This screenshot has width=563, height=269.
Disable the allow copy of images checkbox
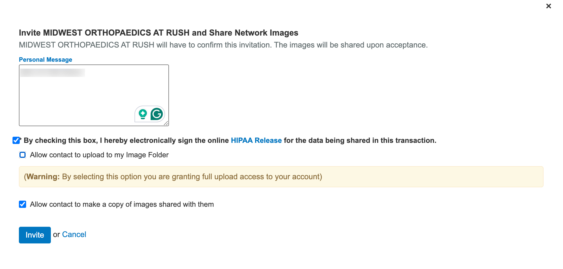23,204
